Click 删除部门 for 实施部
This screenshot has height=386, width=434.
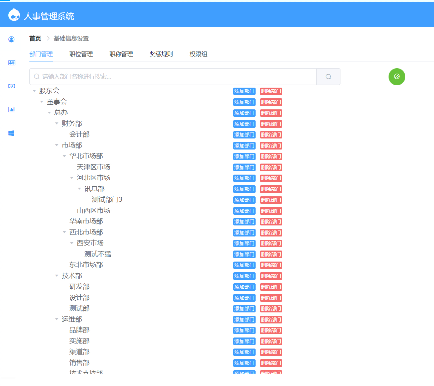[271, 341]
